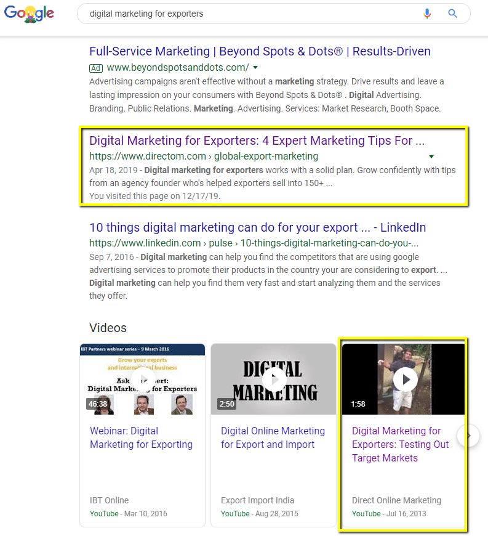Click the 46:38 duration badge
This screenshot has width=488, height=536.
pos(98,404)
